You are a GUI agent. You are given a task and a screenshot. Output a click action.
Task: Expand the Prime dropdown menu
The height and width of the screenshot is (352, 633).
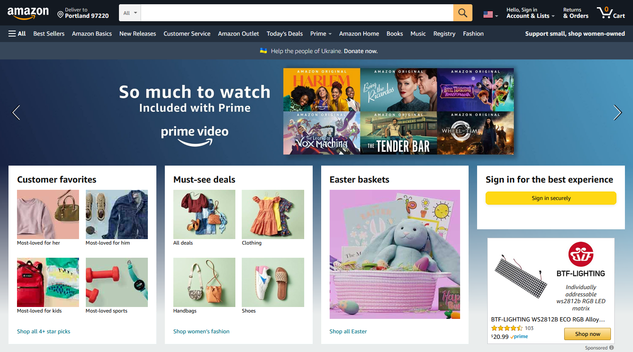tap(321, 34)
